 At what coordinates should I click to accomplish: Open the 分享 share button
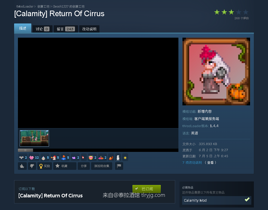[84, 166]
